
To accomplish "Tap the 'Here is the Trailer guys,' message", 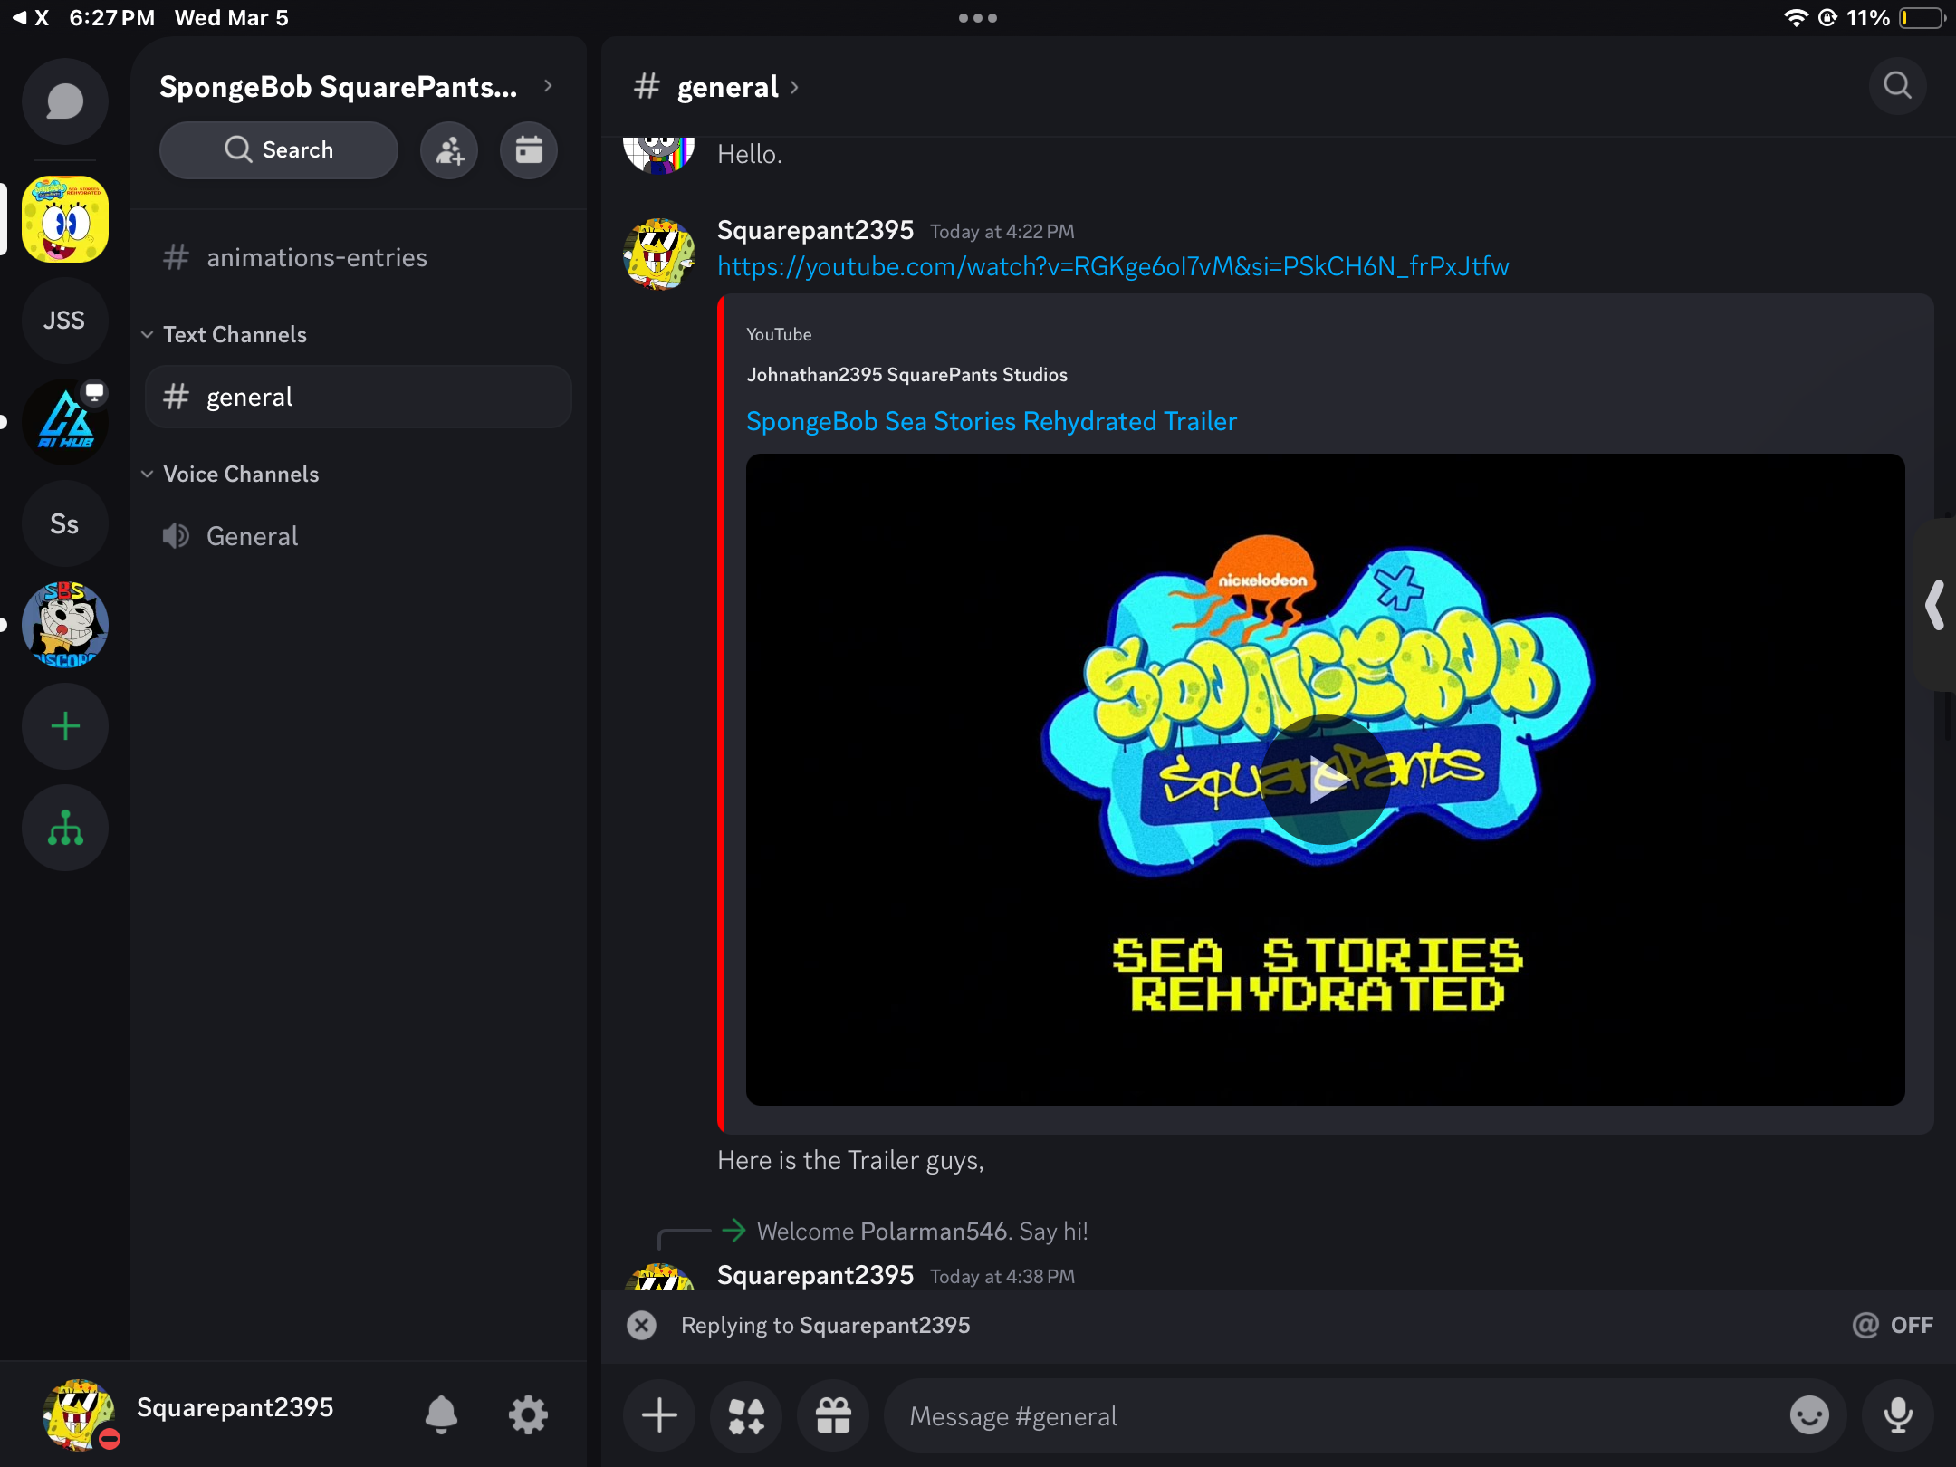I will pyautogui.click(x=850, y=1160).
